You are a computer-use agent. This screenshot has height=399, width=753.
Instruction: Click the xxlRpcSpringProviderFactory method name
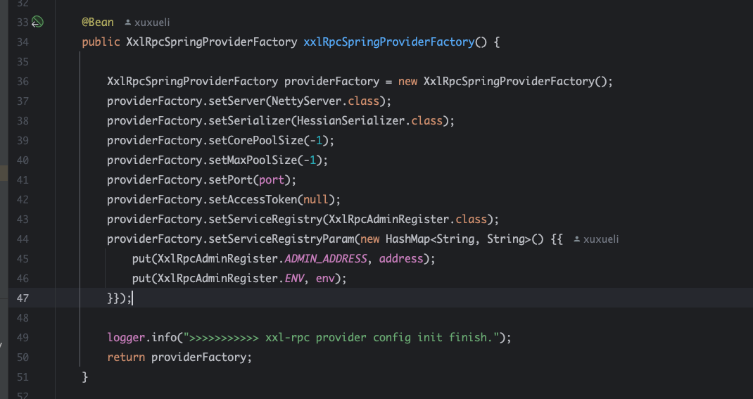point(388,42)
